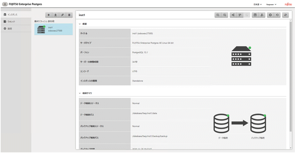Click the configuration window icon in inst1 toolbar
Image resolution: width=295 pixels, height=153 pixels.
[x=255, y=15]
